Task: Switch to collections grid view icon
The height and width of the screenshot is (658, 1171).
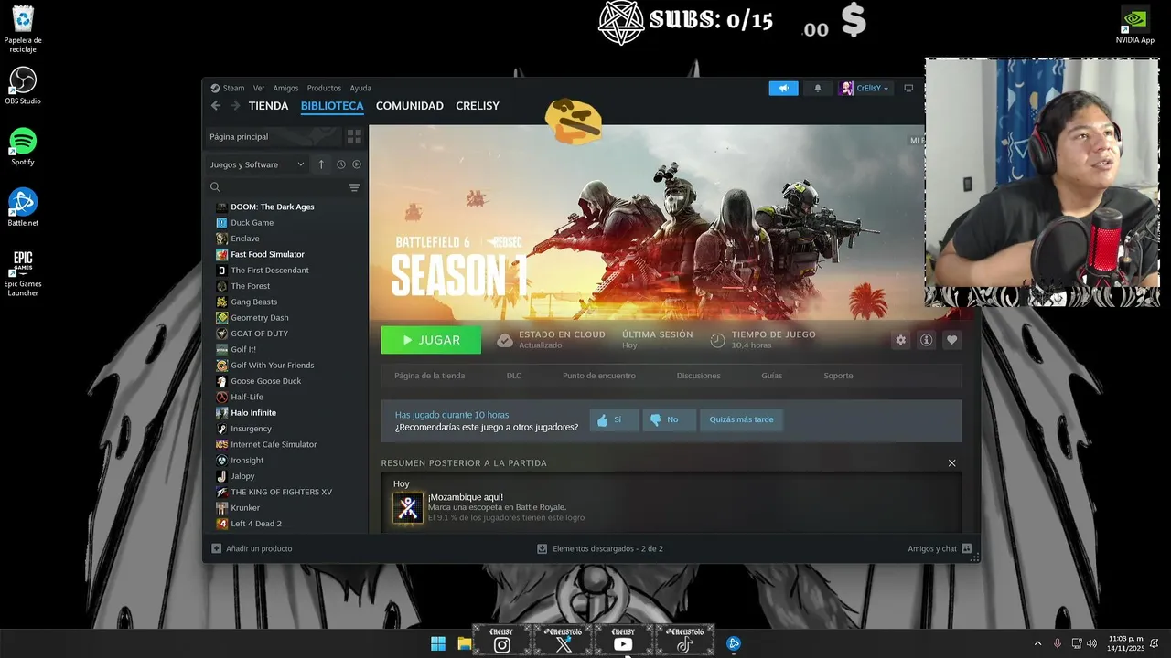Action: [354, 136]
